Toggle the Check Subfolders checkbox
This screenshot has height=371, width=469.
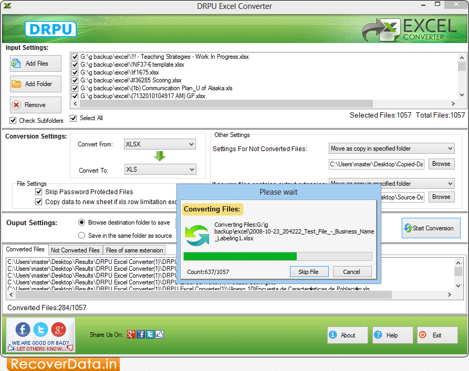point(13,121)
